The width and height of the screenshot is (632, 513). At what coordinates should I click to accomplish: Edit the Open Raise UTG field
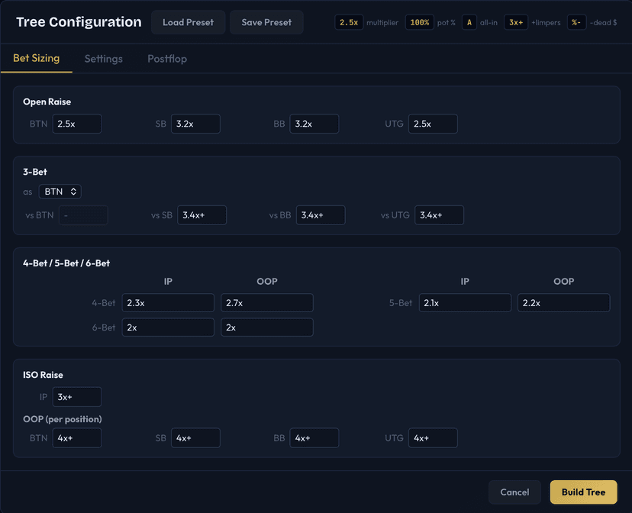pos(433,124)
